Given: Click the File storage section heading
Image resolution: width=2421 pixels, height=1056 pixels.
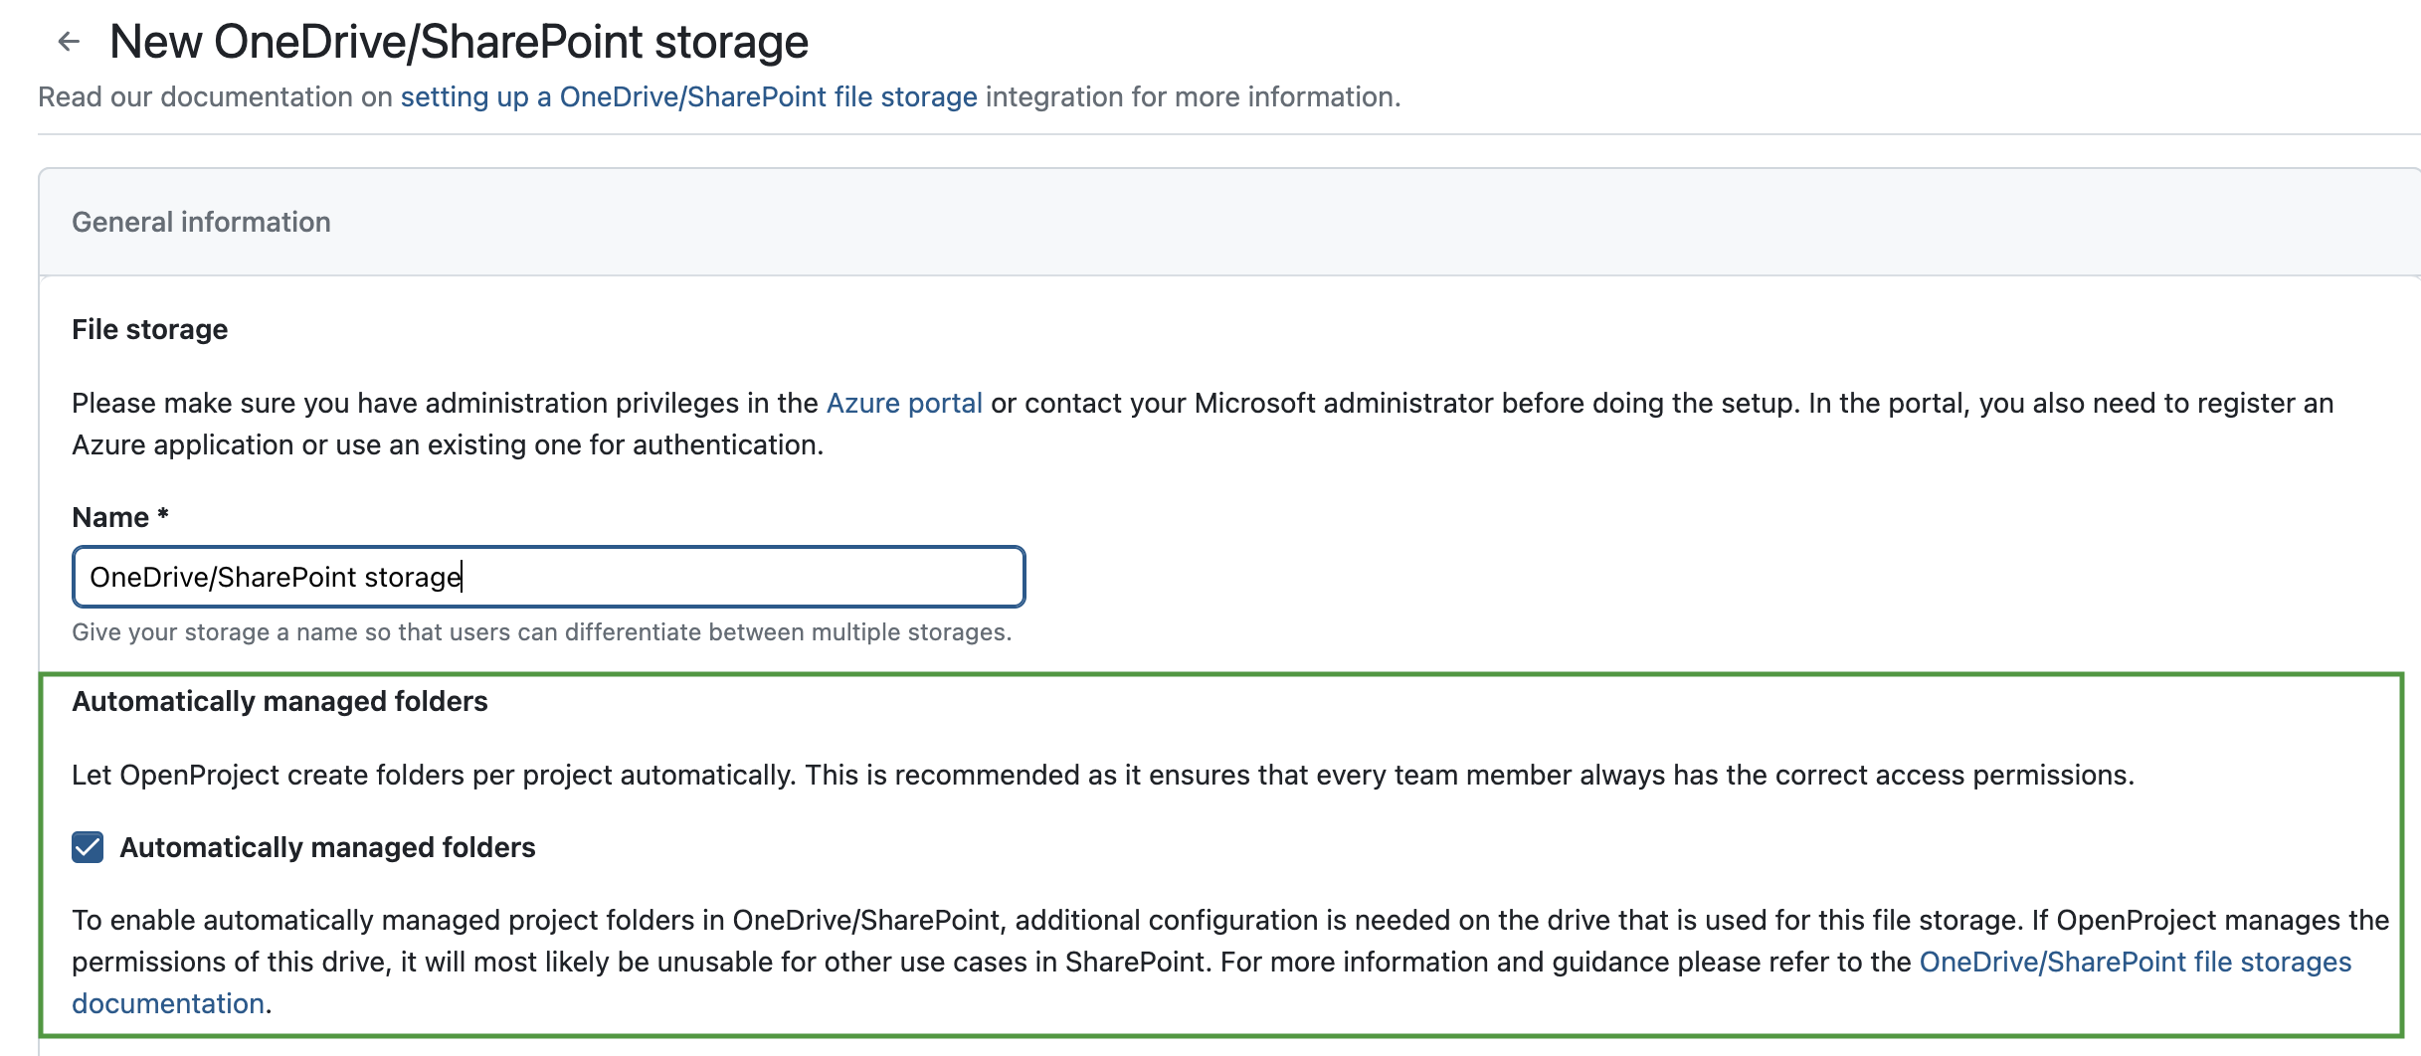Looking at the screenshot, I should tap(148, 328).
